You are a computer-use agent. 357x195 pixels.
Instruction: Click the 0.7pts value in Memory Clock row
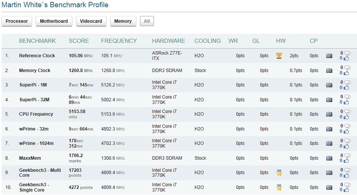click(x=296, y=71)
